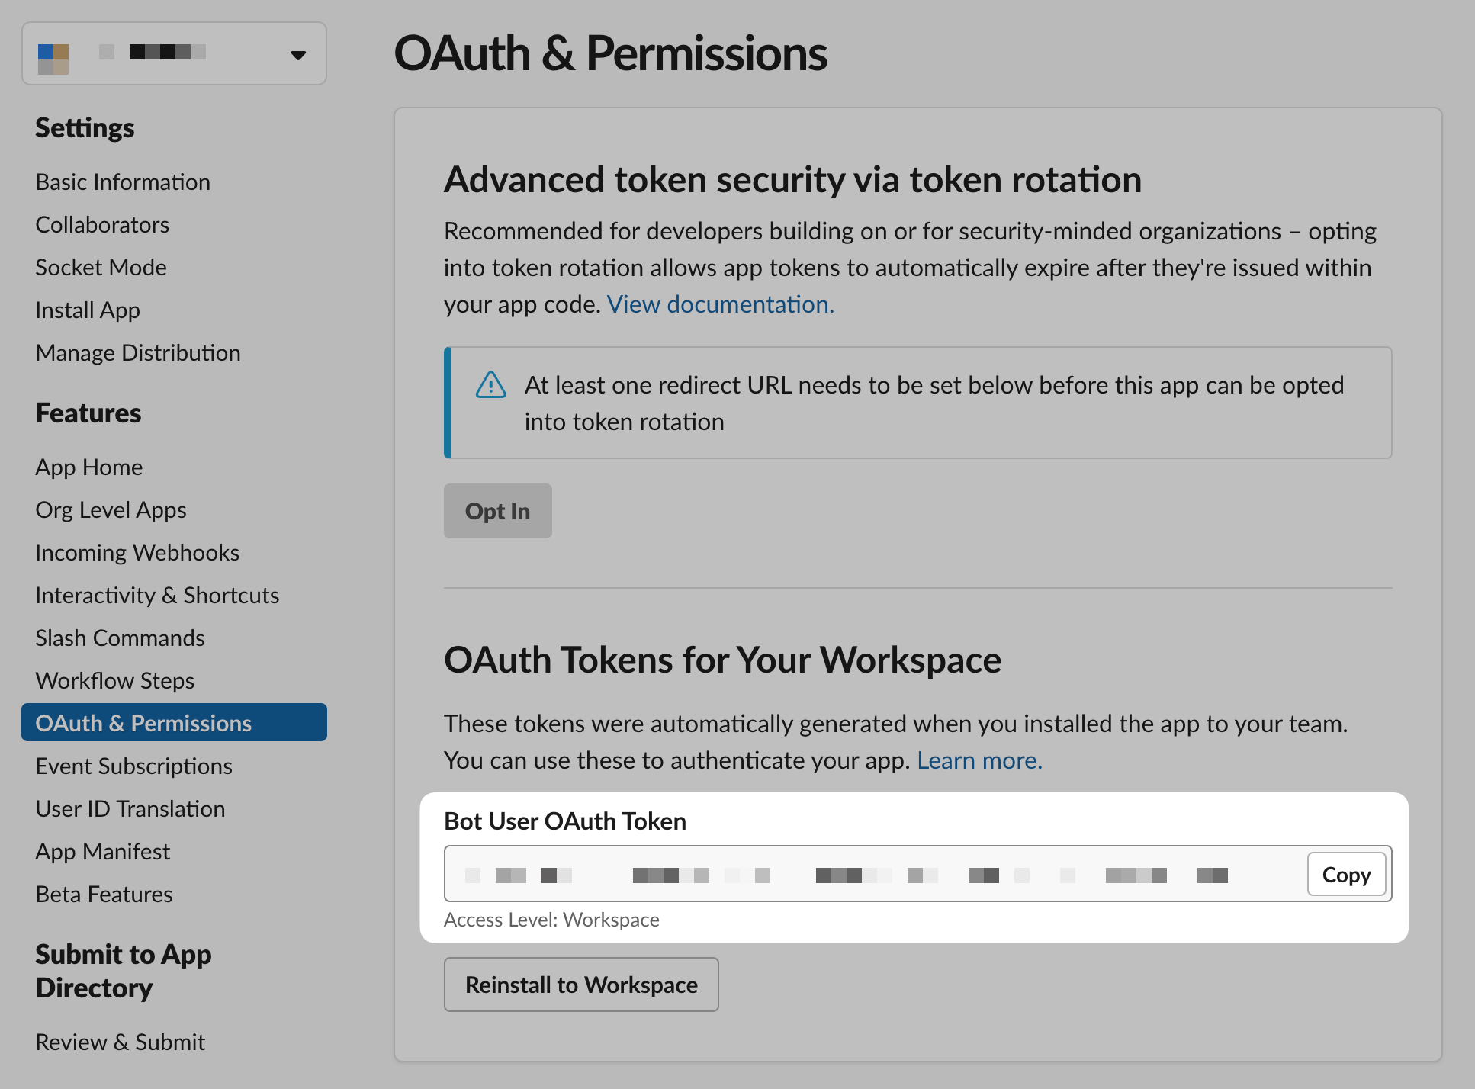1475x1089 pixels.
Task: Click Reinstall to Workspace button
Action: 581,985
